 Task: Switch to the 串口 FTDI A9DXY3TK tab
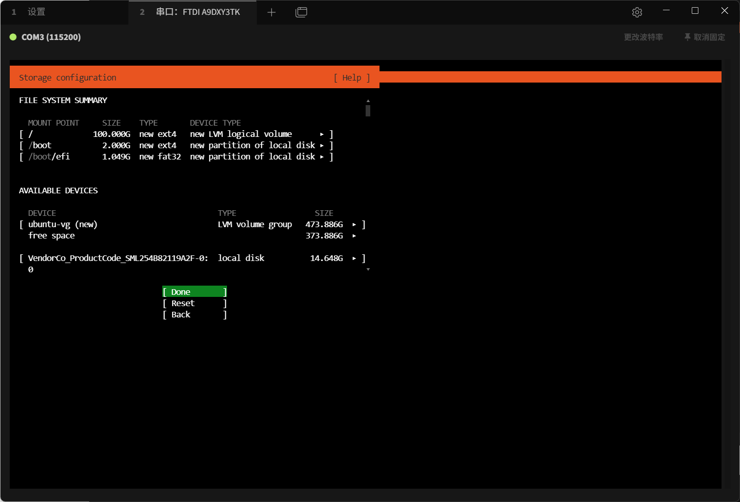(x=197, y=12)
